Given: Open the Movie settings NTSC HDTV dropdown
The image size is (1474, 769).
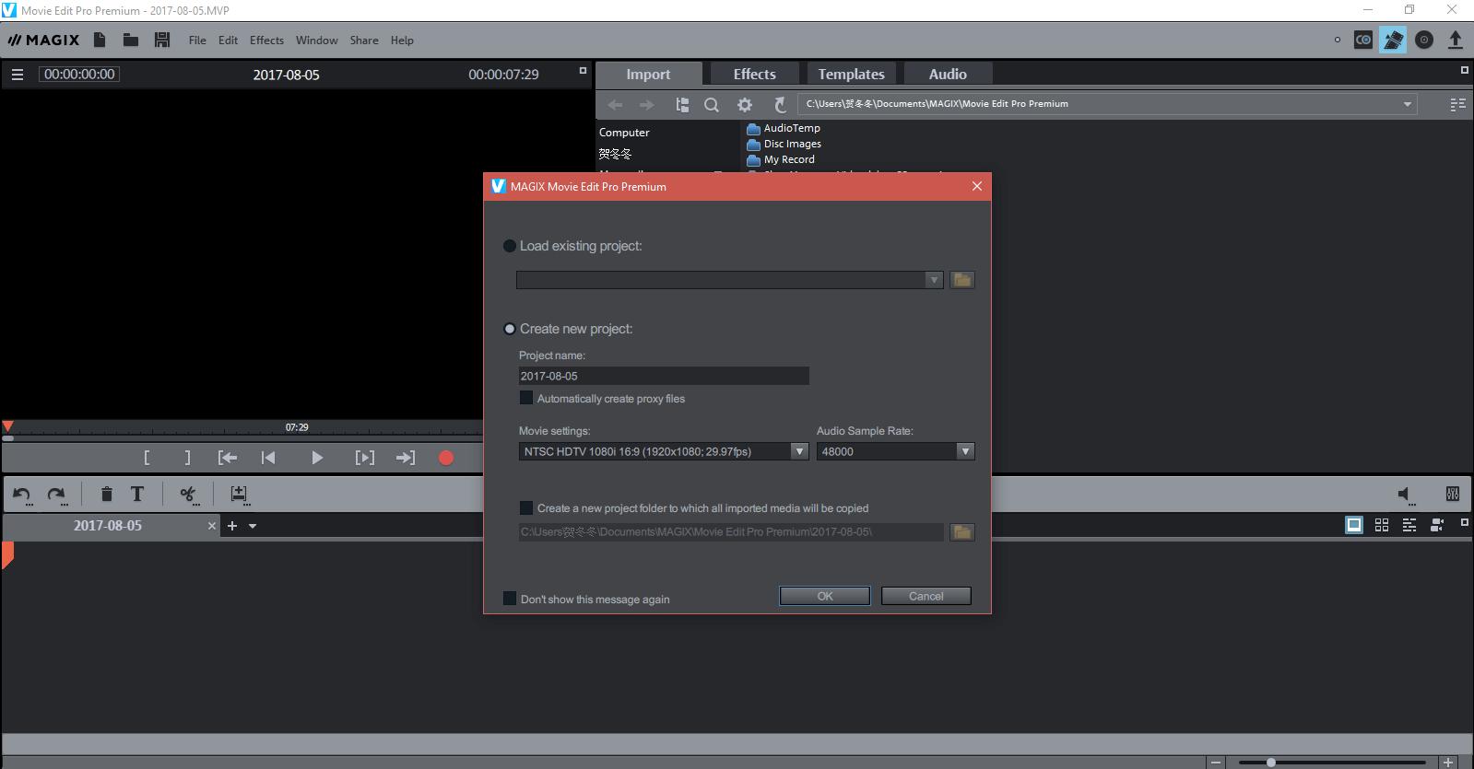Looking at the screenshot, I should pyautogui.click(x=799, y=451).
